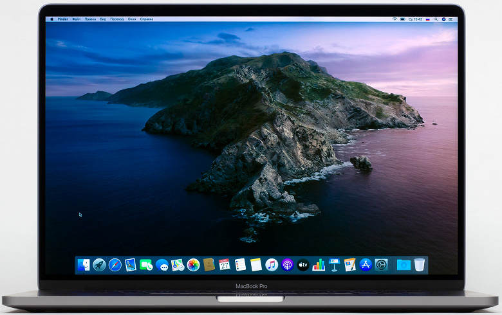Open System Preferences gear icon
502x315 pixels.
[x=381, y=265]
